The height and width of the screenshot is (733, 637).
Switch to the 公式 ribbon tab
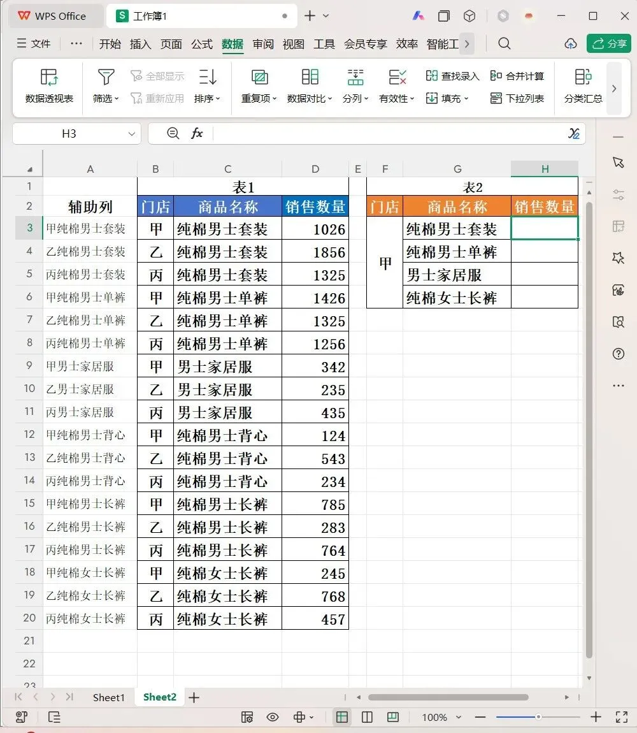(x=202, y=44)
